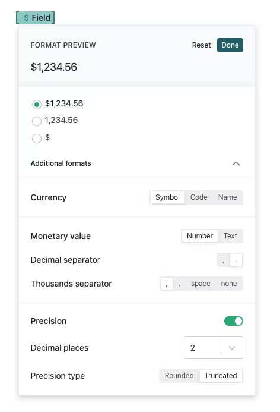
Task: Choose comma as Decimal separator
Action: point(224,260)
